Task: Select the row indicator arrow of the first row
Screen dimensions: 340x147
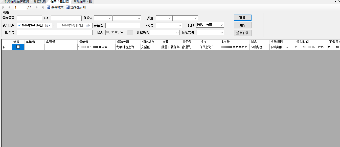Action: click(4, 47)
